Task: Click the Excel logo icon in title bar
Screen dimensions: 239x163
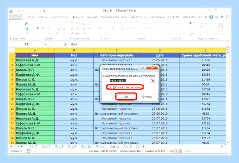Action: [12, 11]
